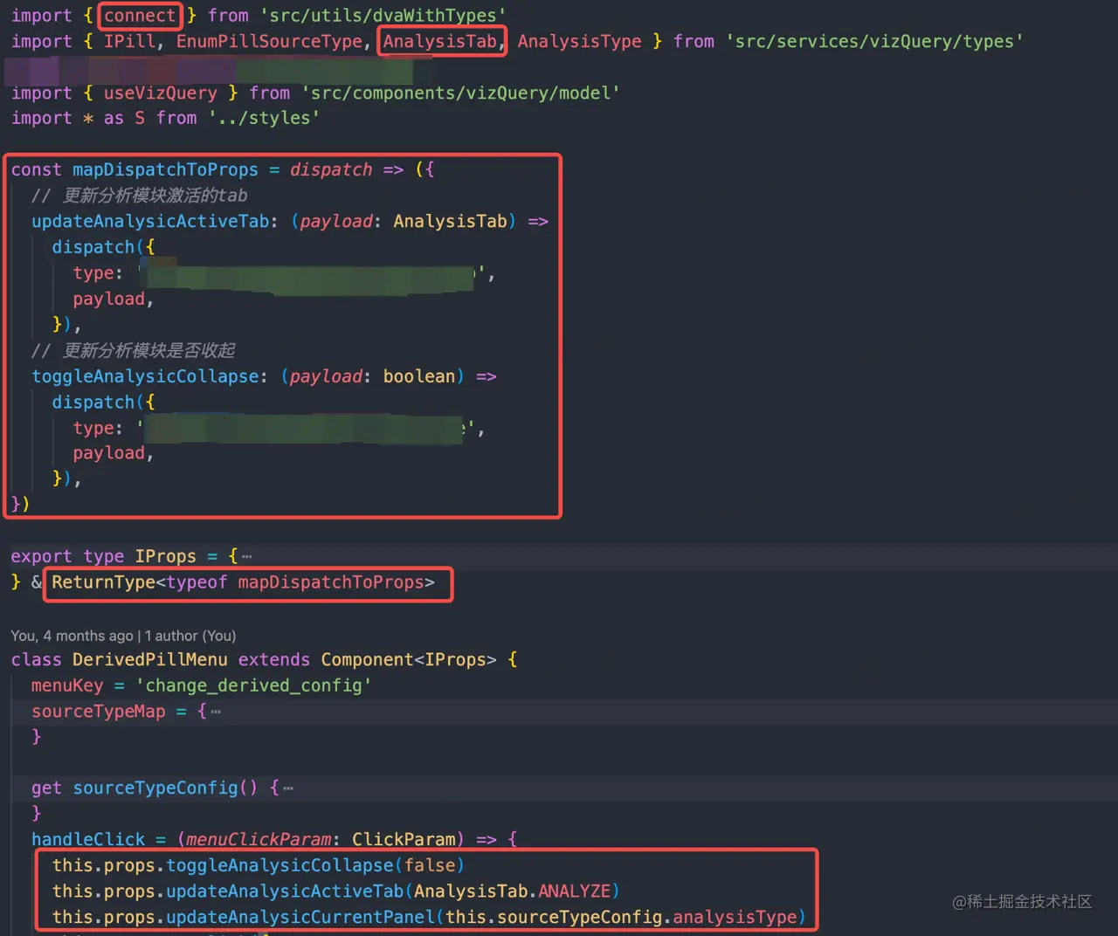Click the menuClickParam parameter
Viewport: 1118px width, 936px height.
tap(259, 840)
